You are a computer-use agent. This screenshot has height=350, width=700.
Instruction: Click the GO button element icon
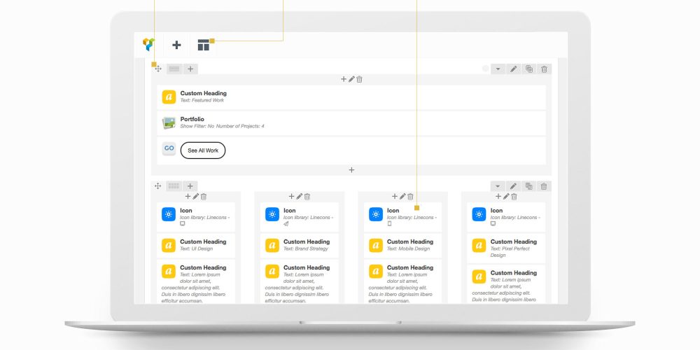(169, 148)
